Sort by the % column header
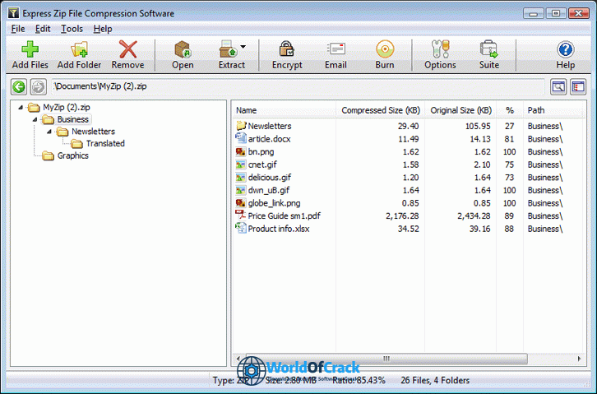Image resolution: width=597 pixels, height=394 pixels. pyautogui.click(x=510, y=110)
